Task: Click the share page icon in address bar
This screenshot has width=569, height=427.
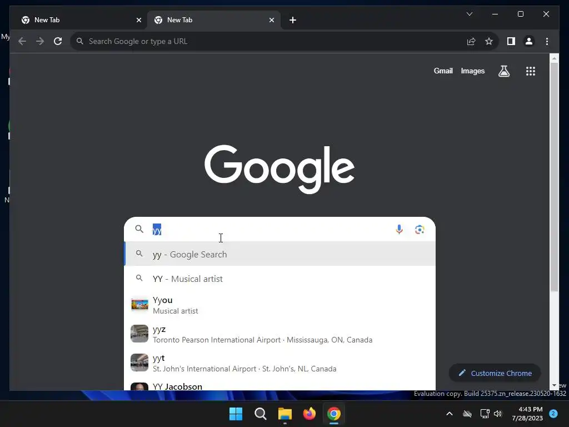Action: (471, 41)
